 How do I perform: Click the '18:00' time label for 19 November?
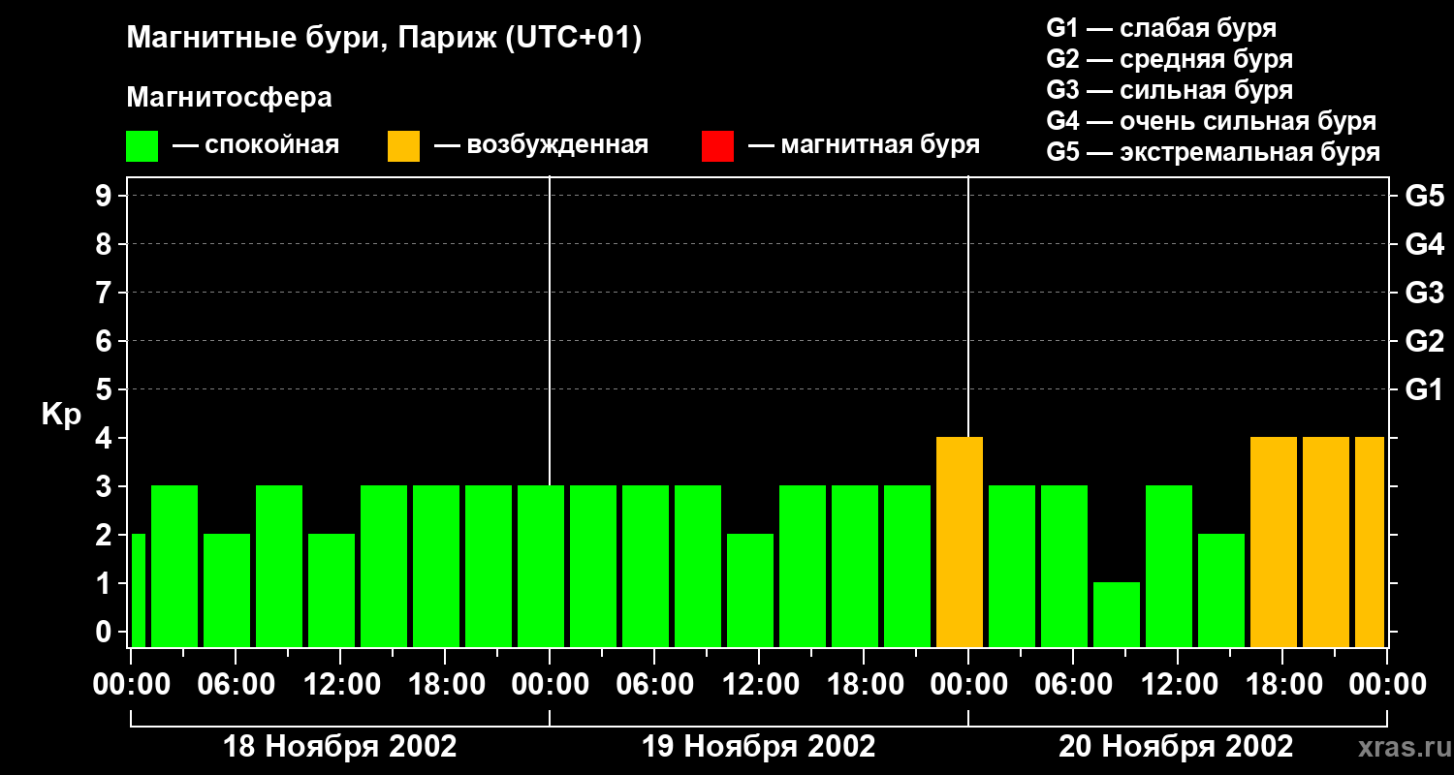click(864, 685)
